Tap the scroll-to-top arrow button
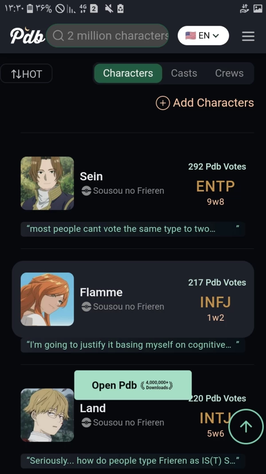Screen dimensions: 266x474 click(x=246, y=426)
